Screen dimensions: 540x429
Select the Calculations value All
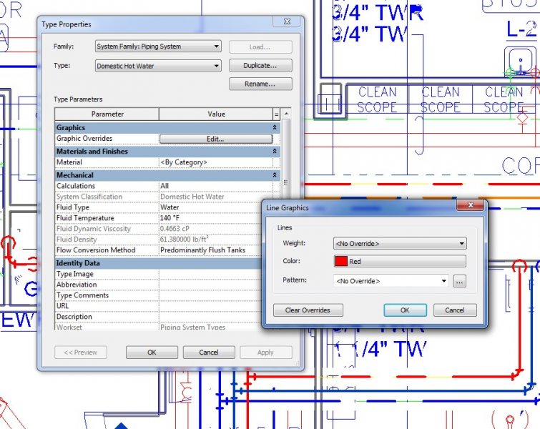click(x=215, y=186)
